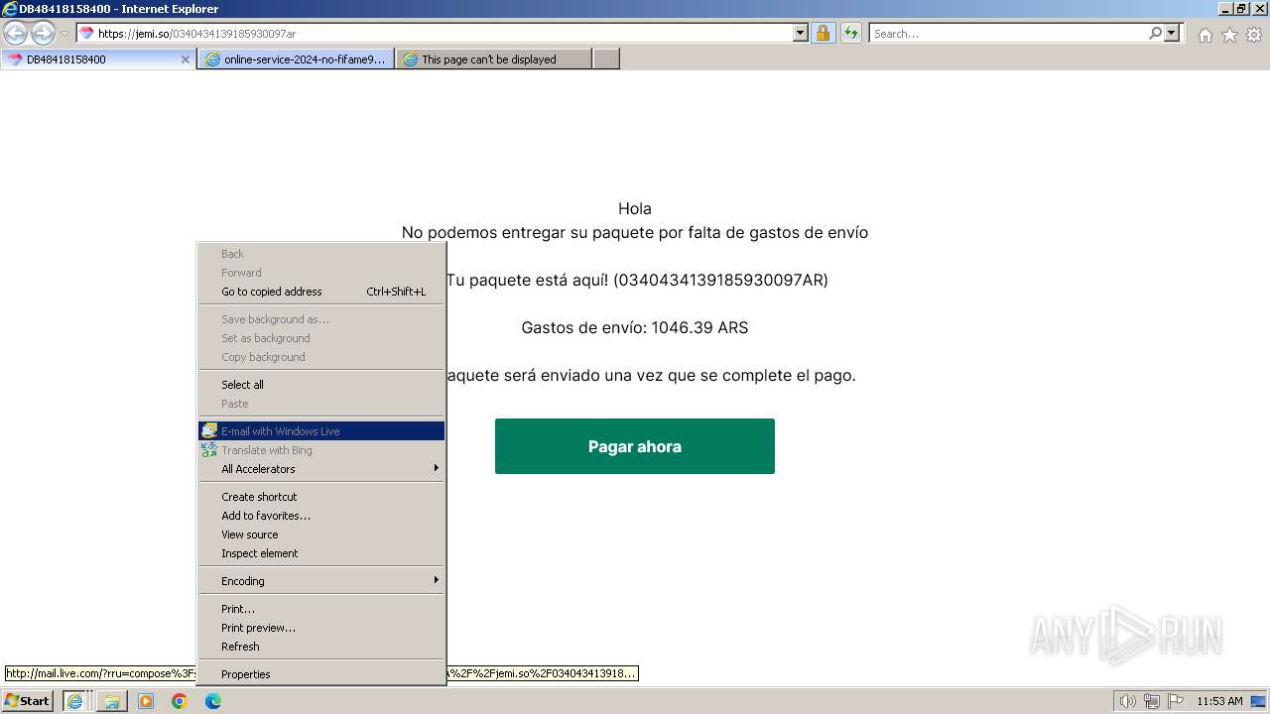Choose 'Refresh' in the context menu
Screen dimensions: 1270x714
coord(321,647)
